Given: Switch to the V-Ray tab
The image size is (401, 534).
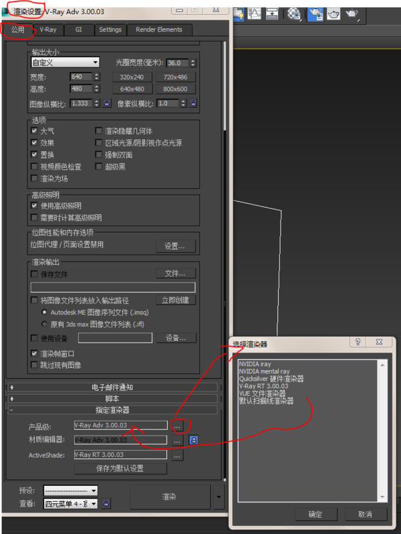Looking at the screenshot, I should tap(48, 29).
